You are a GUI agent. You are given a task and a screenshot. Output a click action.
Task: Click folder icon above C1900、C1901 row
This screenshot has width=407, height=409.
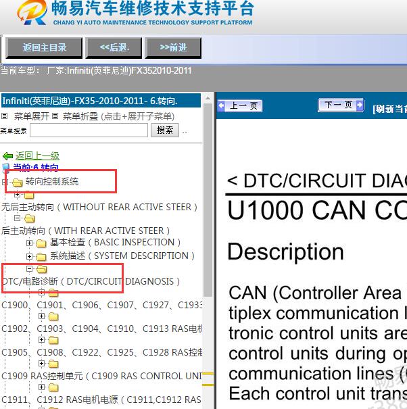point(53,293)
